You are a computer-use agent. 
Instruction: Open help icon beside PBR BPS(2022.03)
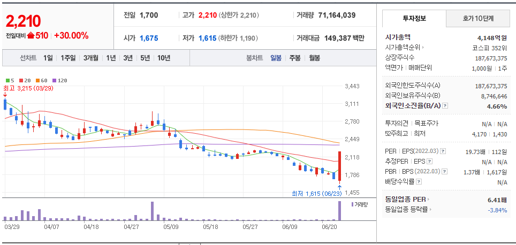click(x=445, y=171)
